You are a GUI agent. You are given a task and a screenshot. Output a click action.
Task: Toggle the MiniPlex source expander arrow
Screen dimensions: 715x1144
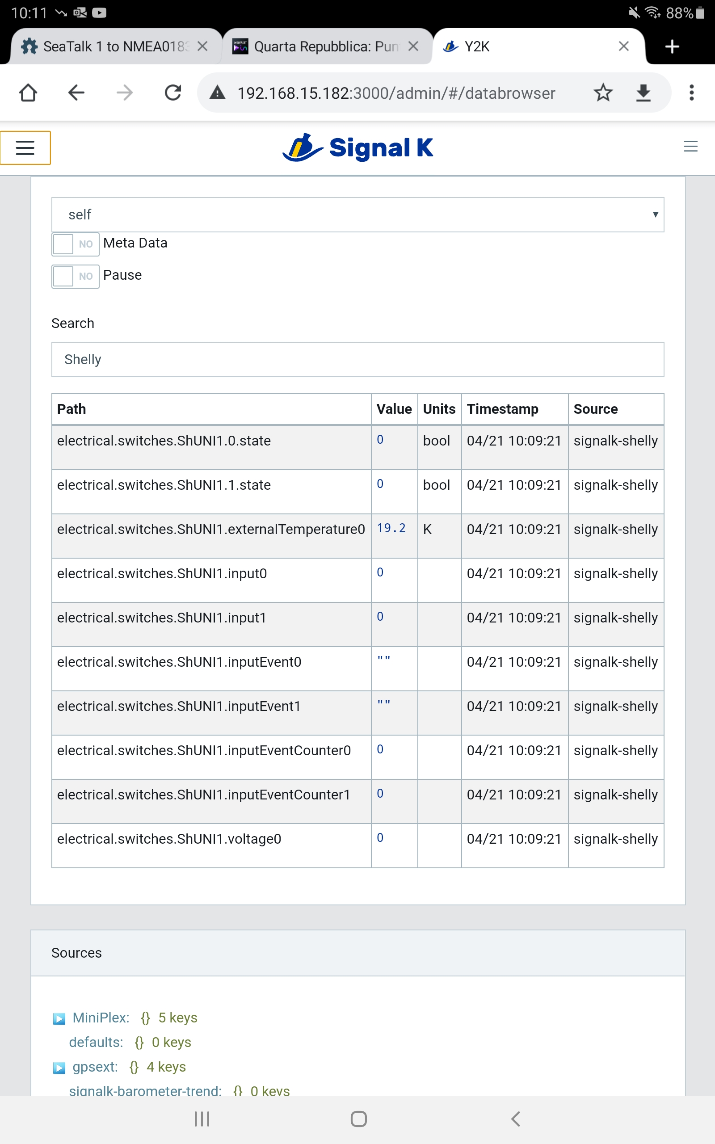(59, 1017)
